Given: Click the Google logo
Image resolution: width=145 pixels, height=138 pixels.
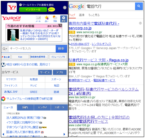Looking at the screenshot, I should click(77, 7).
